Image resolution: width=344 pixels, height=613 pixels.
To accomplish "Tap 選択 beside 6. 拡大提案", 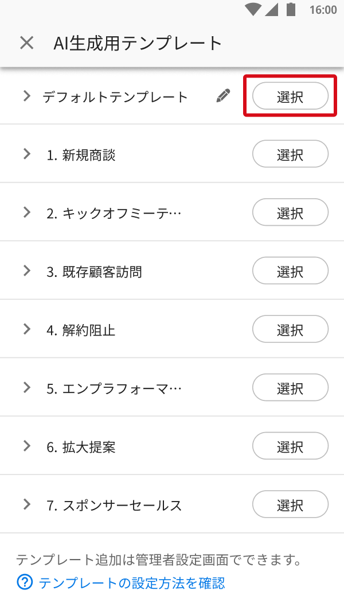I will (290, 446).
